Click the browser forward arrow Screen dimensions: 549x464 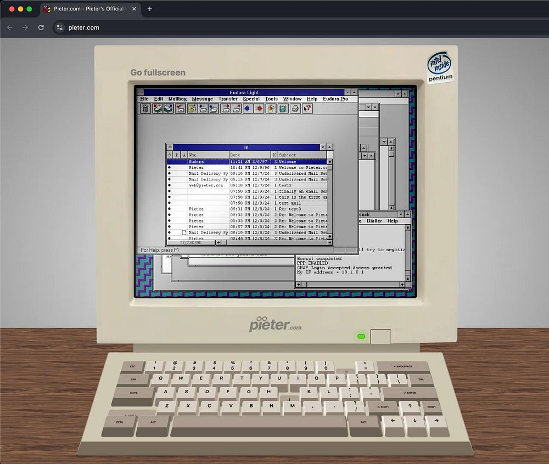[x=25, y=27]
